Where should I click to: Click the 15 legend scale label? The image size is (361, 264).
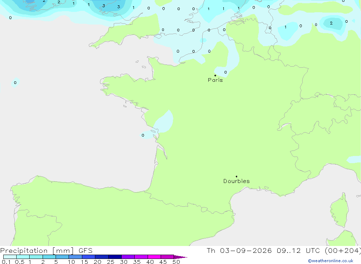coord(84,262)
